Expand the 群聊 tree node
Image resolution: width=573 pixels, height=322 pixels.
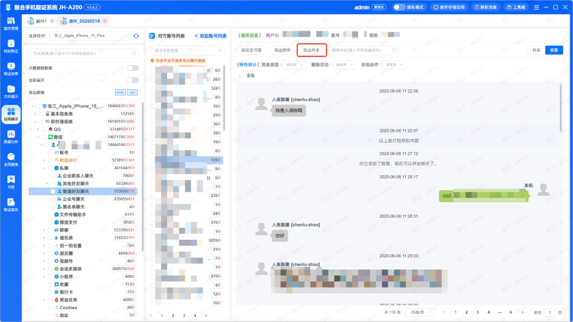coord(45,230)
